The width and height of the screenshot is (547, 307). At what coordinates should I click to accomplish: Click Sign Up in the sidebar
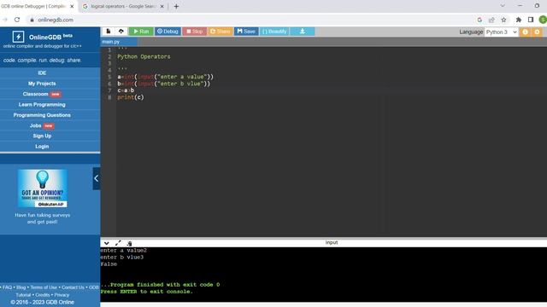click(x=42, y=136)
